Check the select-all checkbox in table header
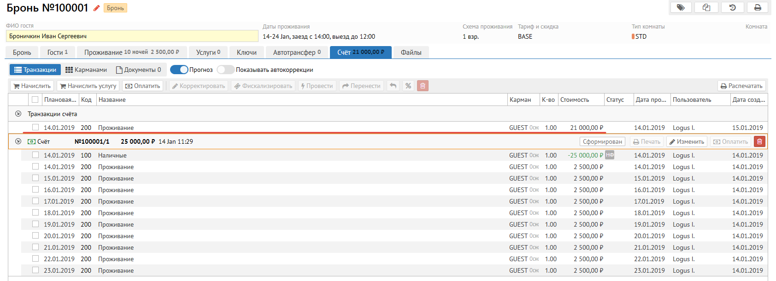 click(x=35, y=100)
